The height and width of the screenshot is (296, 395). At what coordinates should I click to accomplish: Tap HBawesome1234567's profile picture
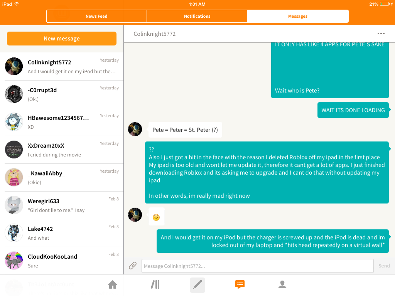[14, 122]
